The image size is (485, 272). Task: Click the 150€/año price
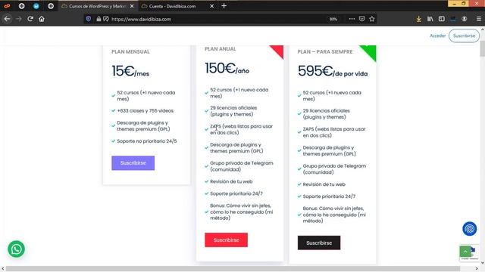pyautogui.click(x=227, y=69)
